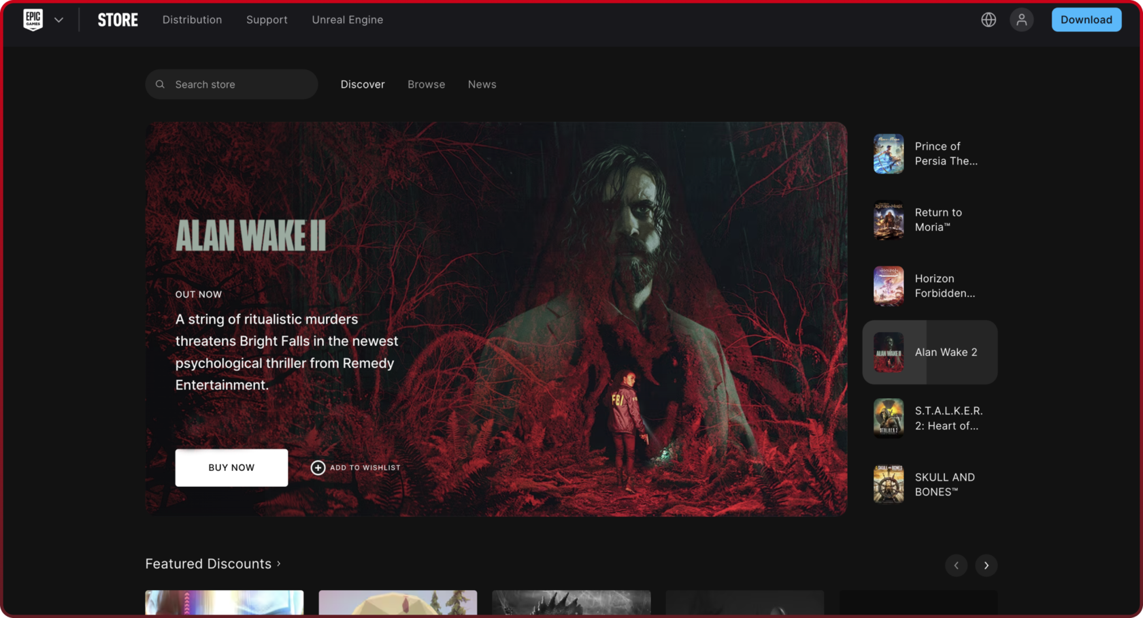Focus the Search store input field
Screen dimensions: 1143x618
[238, 84]
